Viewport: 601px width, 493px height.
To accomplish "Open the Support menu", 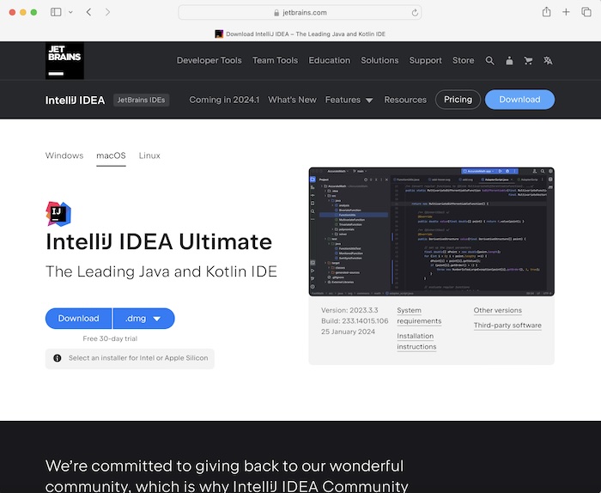I will 426,61.
